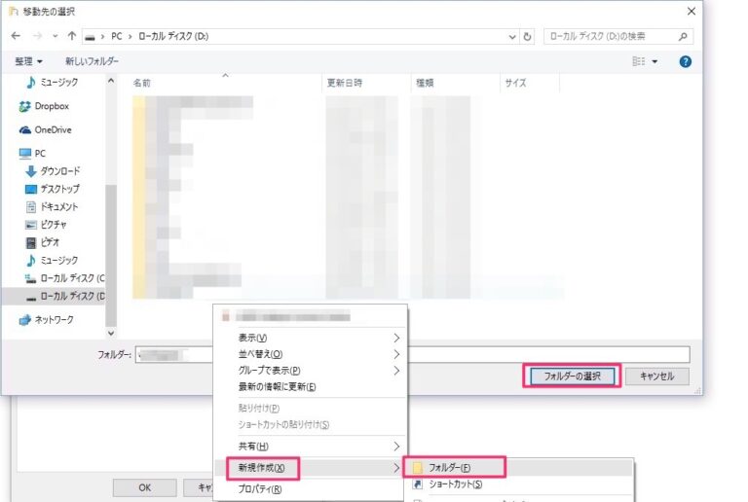
Task: Open the ダウンロード folder
Action: [59, 171]
